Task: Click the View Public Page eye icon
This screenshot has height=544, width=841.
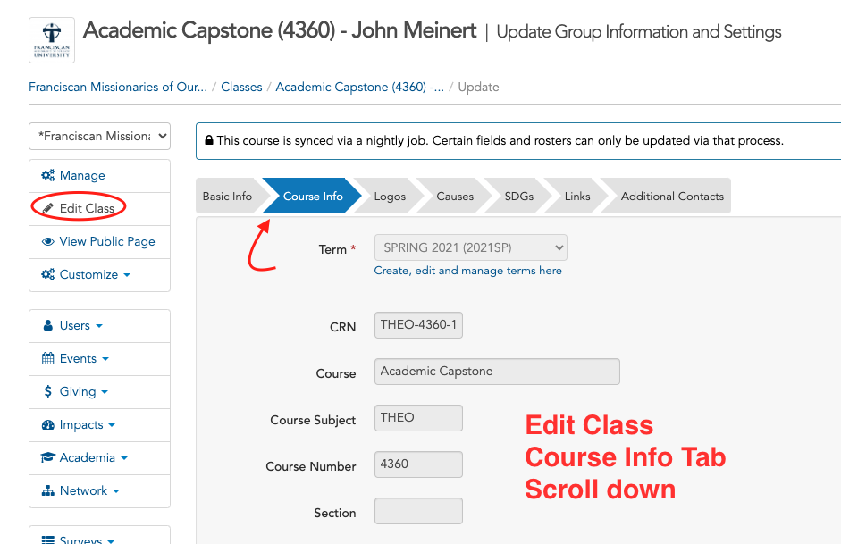Action: [x=47, y=242]
